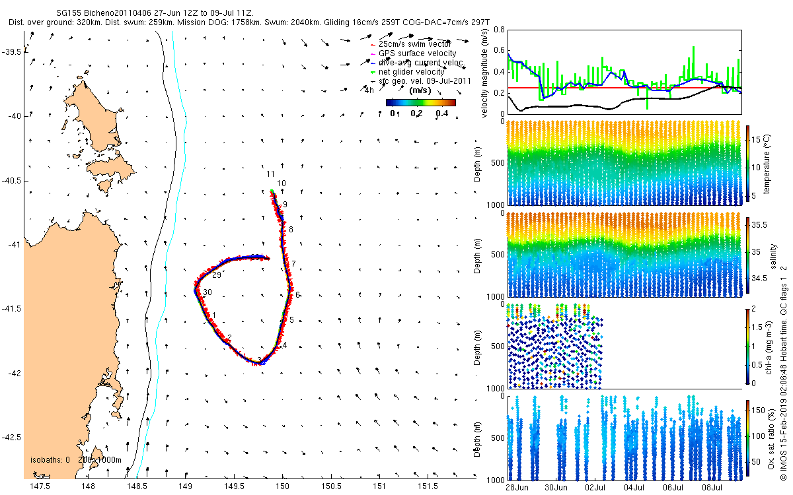Click the salinity colorbar
This screenshot has height=495, width=793.
coord(748,254)
